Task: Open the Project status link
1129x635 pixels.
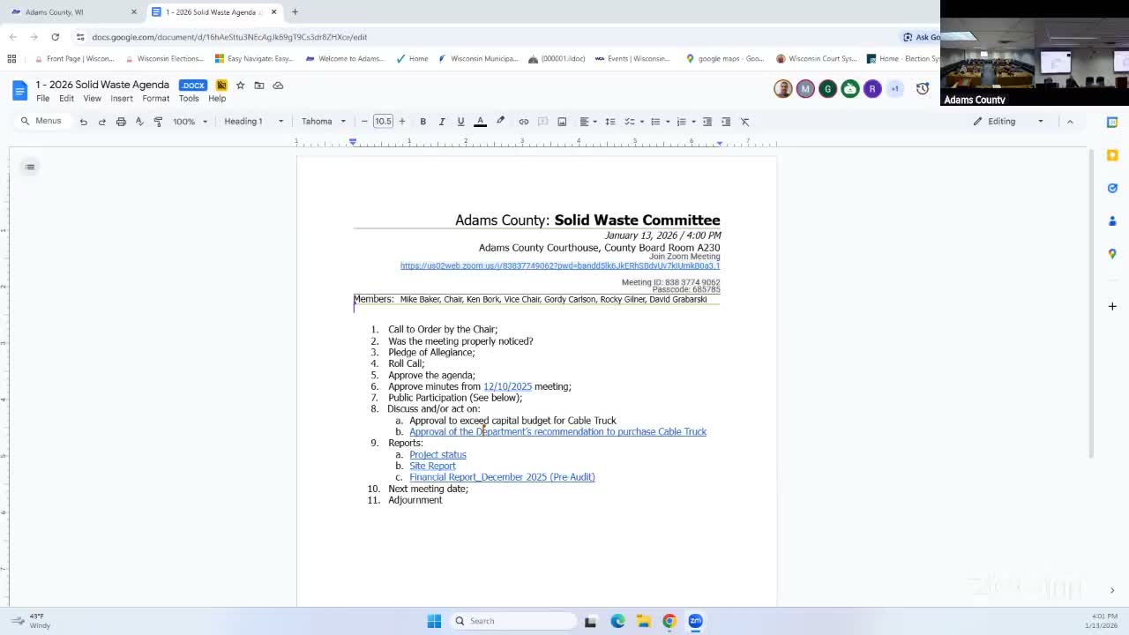Action: pos(437,454)
